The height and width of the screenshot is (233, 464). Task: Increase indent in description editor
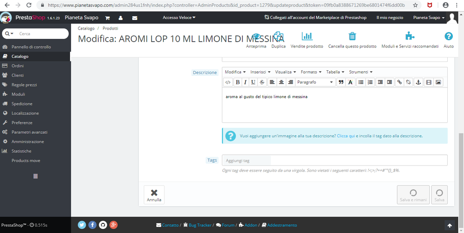click(389, 82)
